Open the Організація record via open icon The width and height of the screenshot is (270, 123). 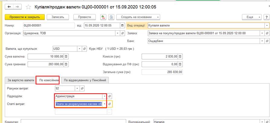click(x=122, y=33)
